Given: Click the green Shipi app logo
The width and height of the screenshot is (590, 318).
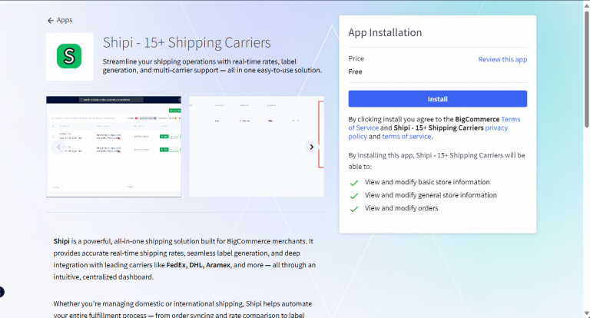Looking at the screenshot, I should click(70, 56).
